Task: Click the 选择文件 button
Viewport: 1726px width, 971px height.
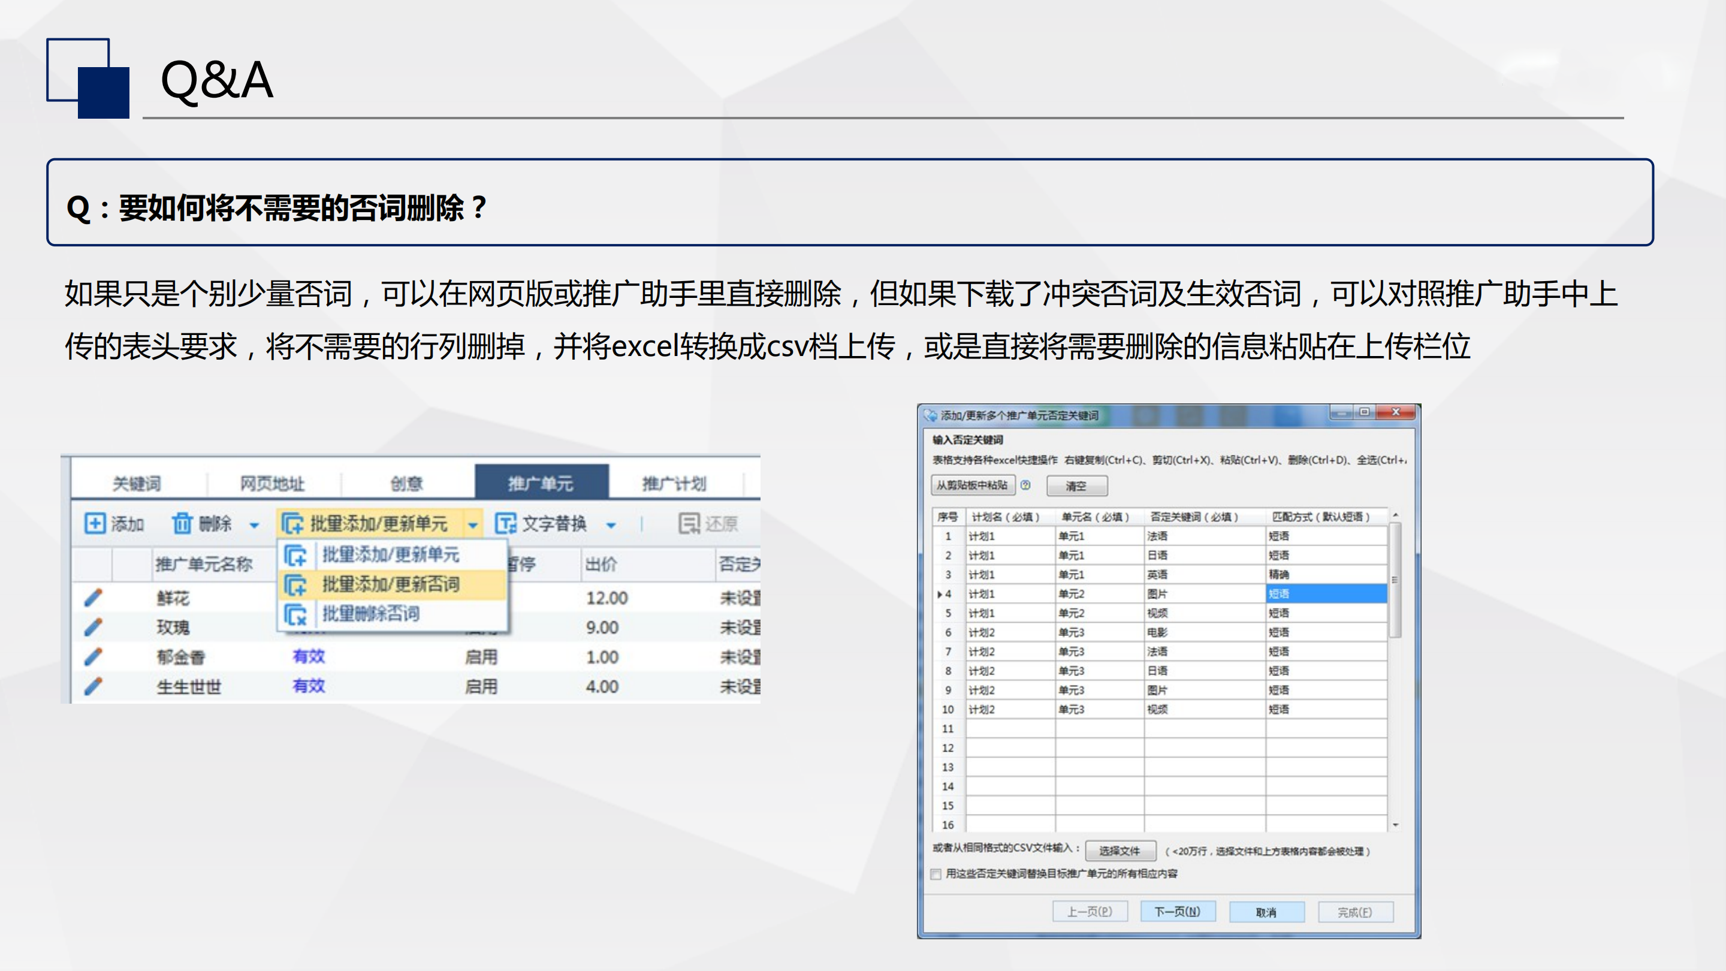Action: (1120, 851)
